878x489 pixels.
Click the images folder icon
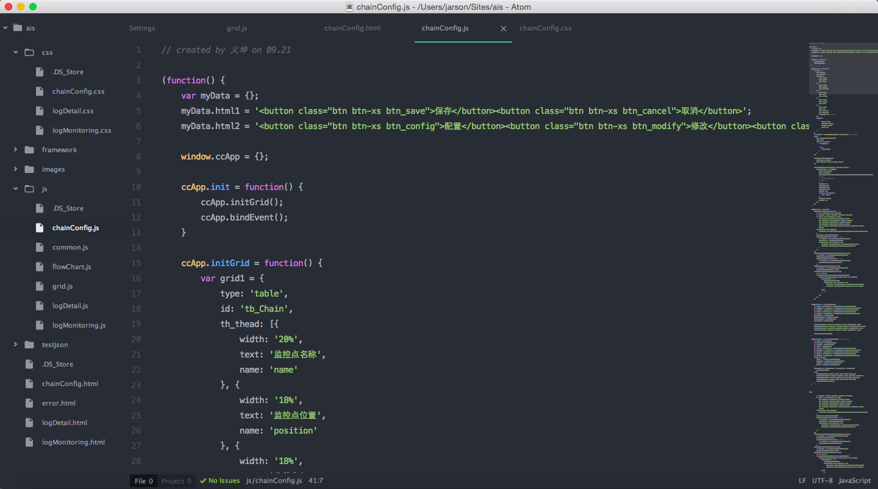pos(30,169)
